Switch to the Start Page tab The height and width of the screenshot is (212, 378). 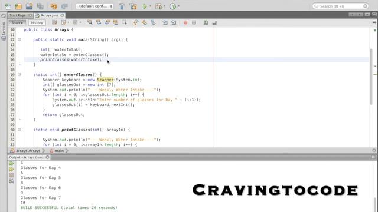point(18,15)
